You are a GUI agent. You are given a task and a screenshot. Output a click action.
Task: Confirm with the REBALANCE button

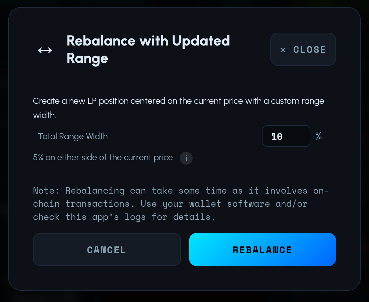coord(262,249)
